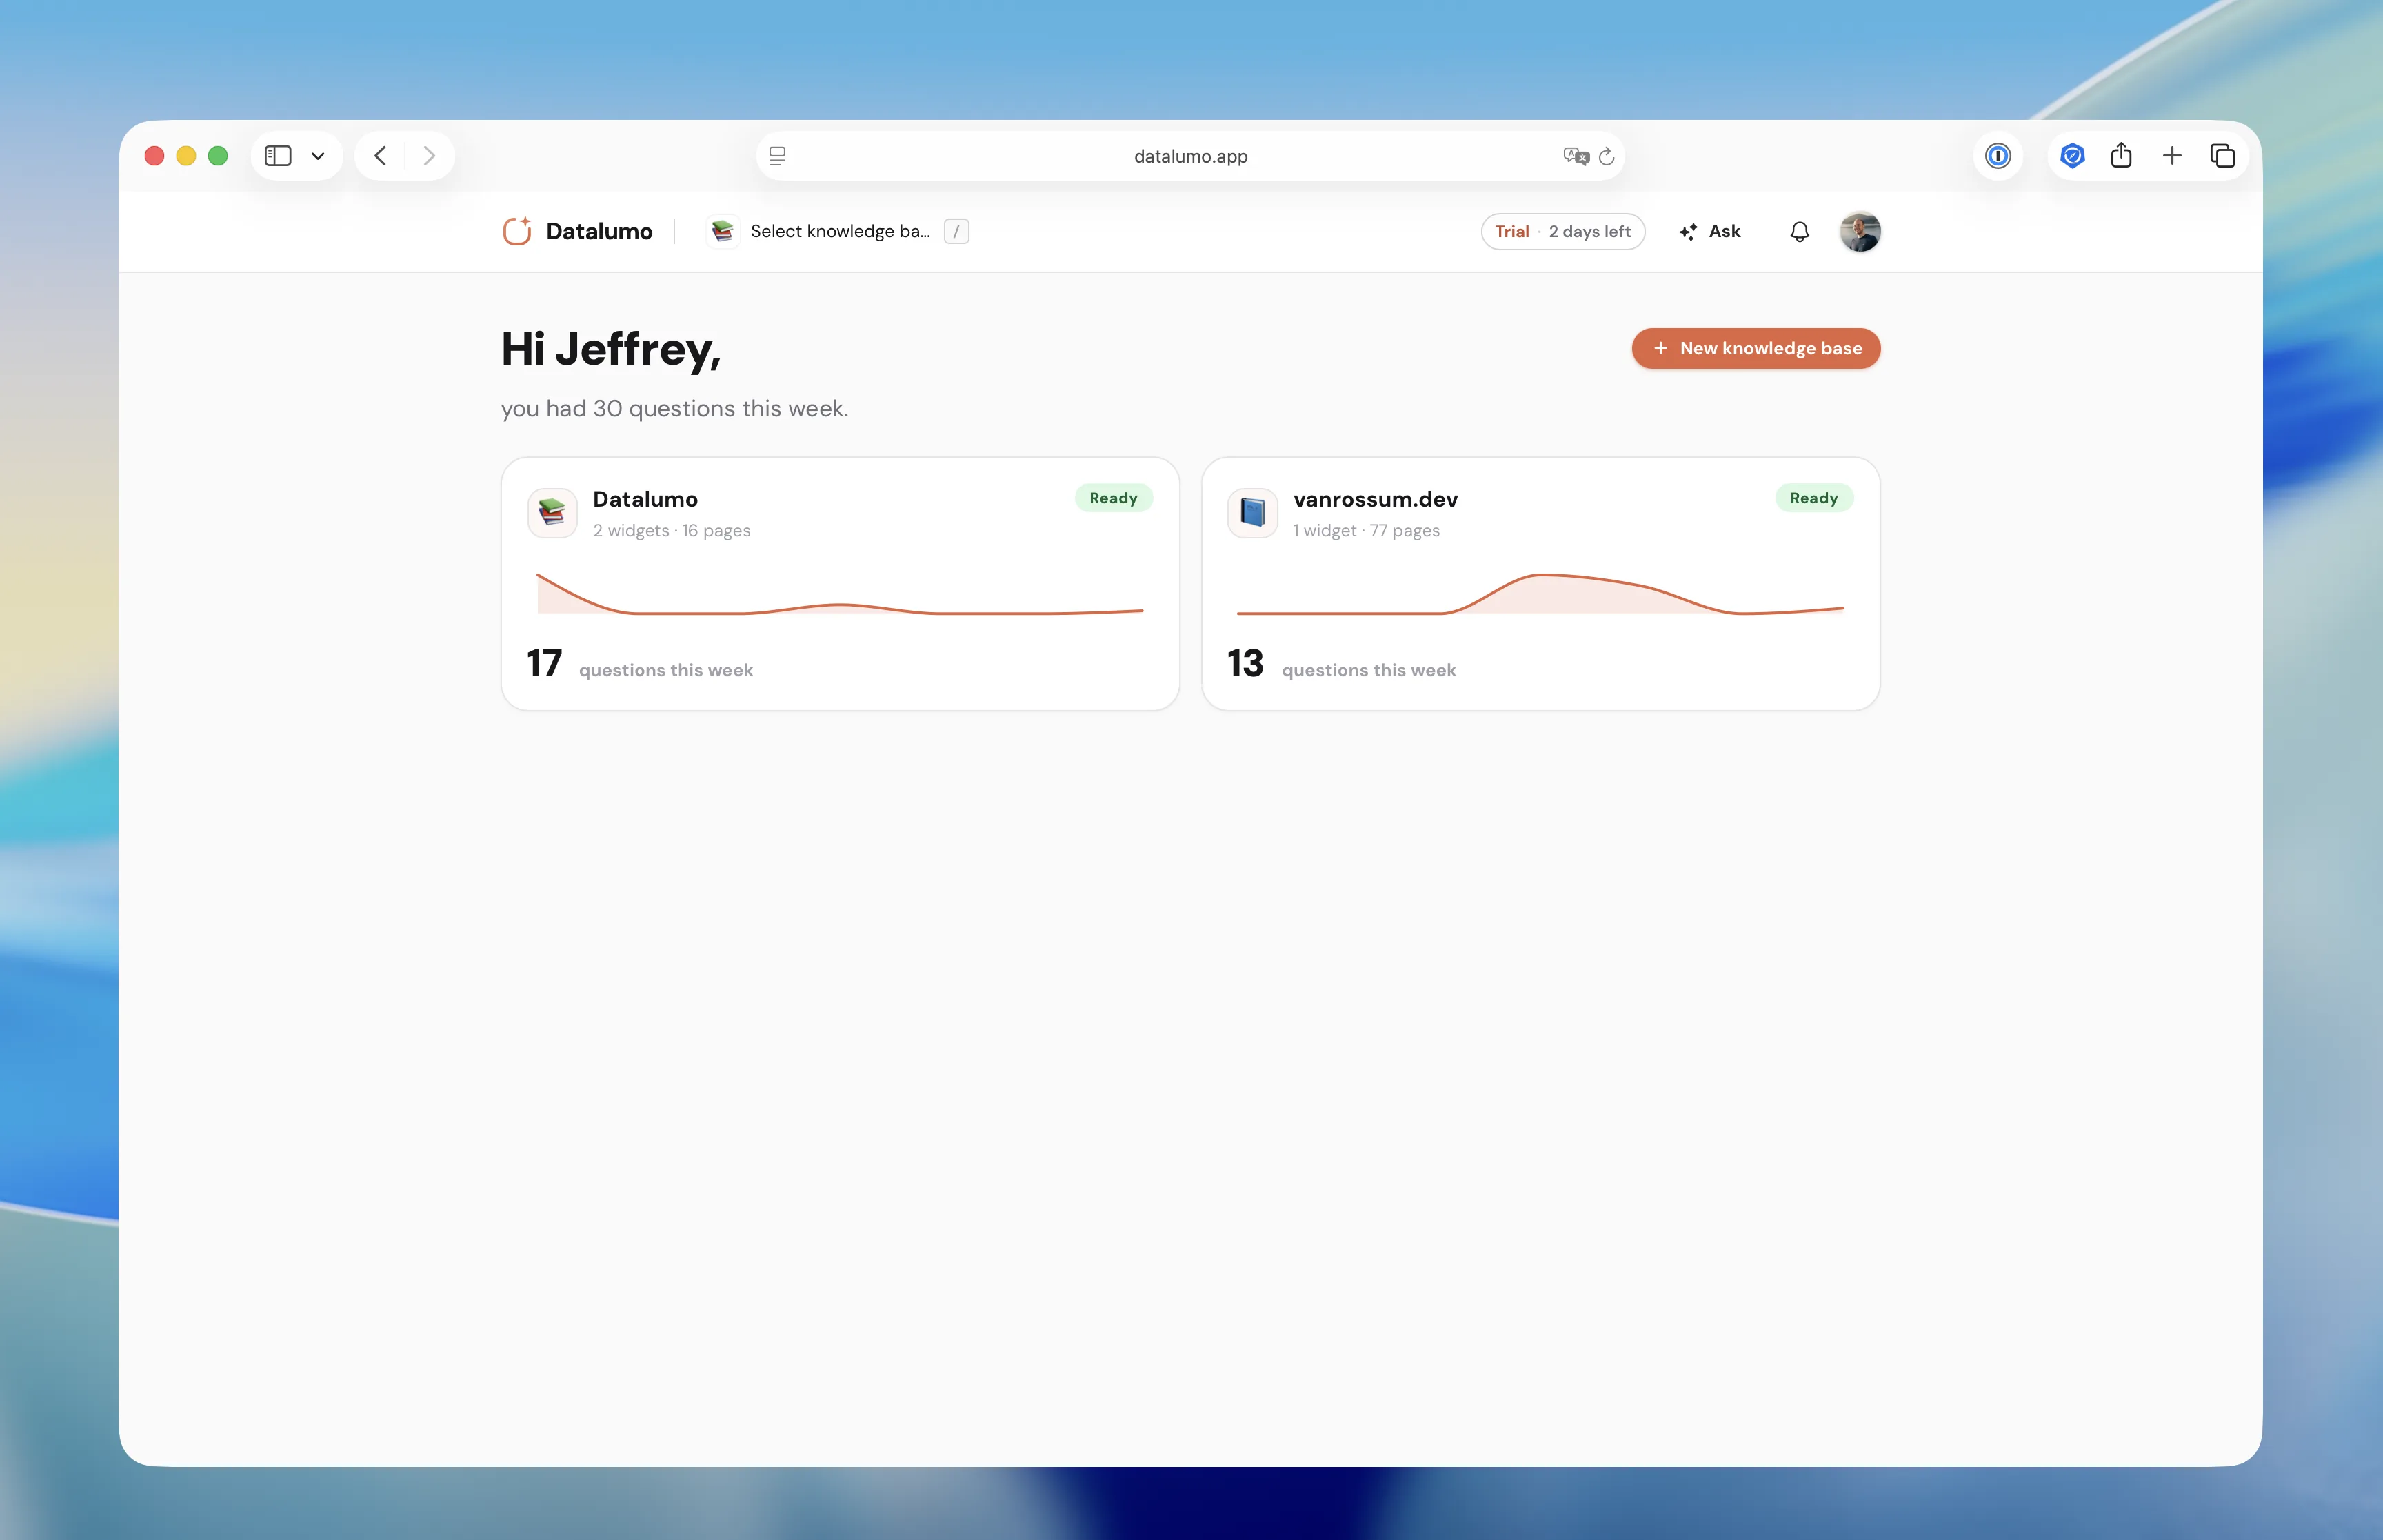Reload the page
2383x1540 pixels.
(1607, 156)
